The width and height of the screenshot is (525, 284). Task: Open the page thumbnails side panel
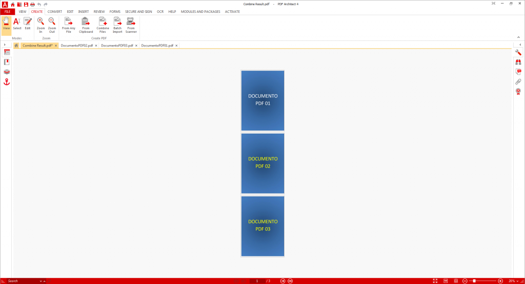pos(7,53)
